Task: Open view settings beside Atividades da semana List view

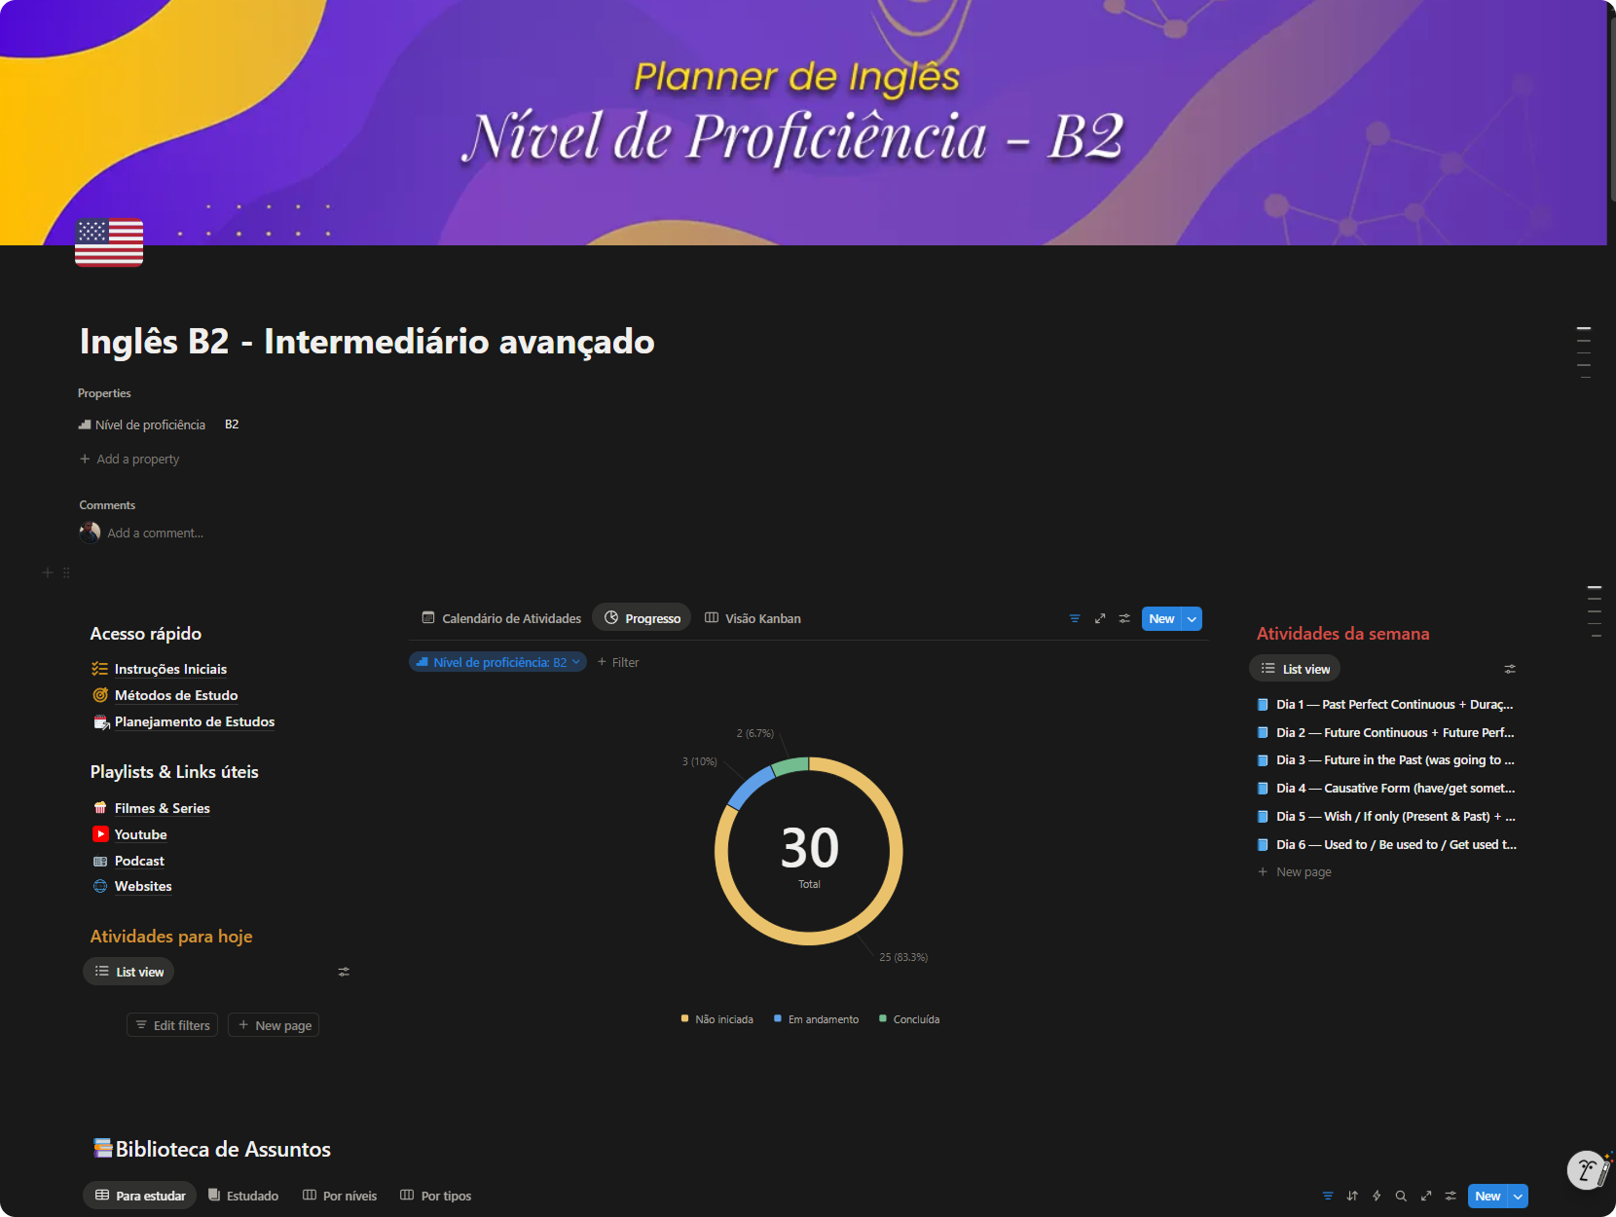Action: 1510,669
